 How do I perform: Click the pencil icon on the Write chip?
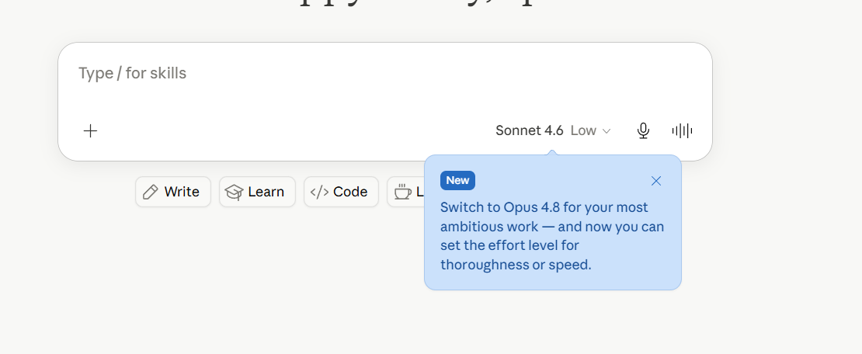150,192
